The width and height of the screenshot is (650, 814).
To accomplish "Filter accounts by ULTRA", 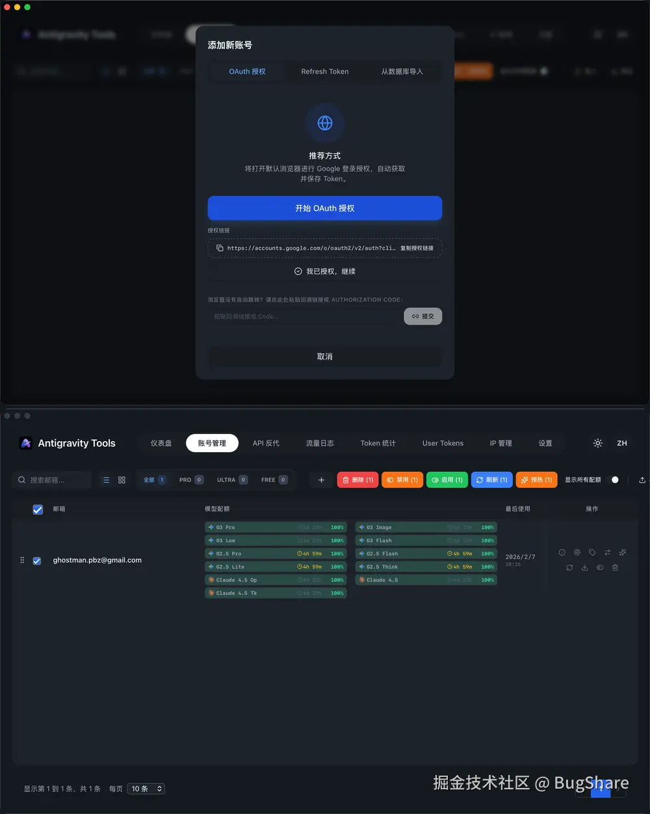I will [x=232, y=480].
